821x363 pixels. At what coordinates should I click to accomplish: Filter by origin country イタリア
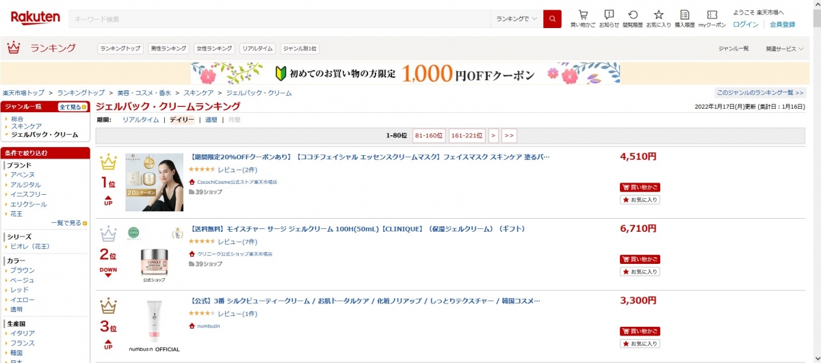click(22, 333)
